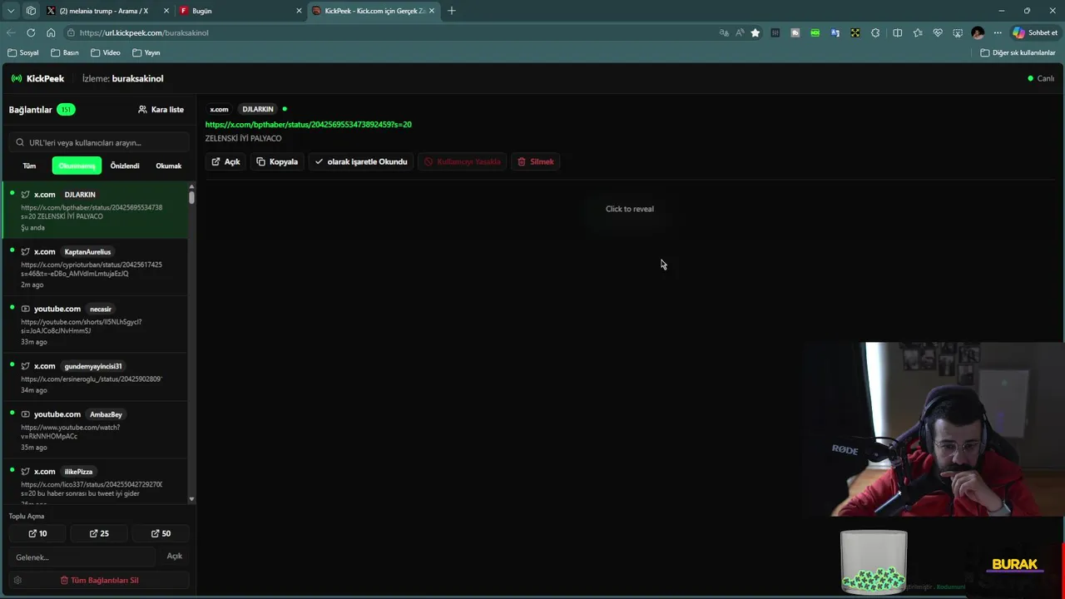Click the read aloud icon in address bar
This screenshot has width=1065, height=599.
tap(740, 32)
